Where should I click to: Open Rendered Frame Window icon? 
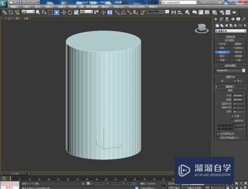[x=228, y=12]
